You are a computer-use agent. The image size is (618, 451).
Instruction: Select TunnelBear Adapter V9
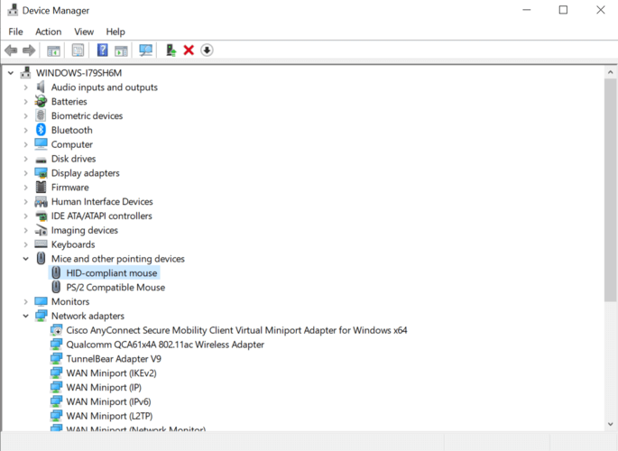pos(114,359)
